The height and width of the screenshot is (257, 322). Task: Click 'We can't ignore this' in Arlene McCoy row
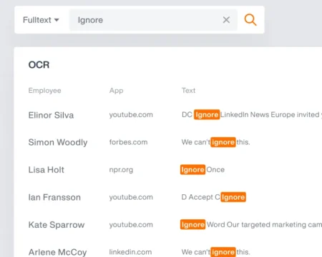tap(216, 252)
